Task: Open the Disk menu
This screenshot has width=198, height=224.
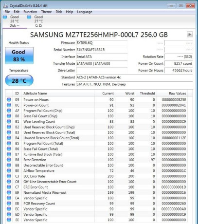Action: pyautogui.click(x=59, y=12)
